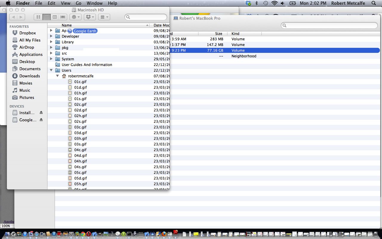Collapse the Users folder

[x=51, y=70]
